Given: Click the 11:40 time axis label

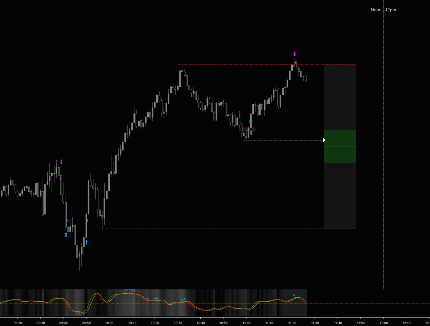Looking at the screenshot, I should pos(338,322).
